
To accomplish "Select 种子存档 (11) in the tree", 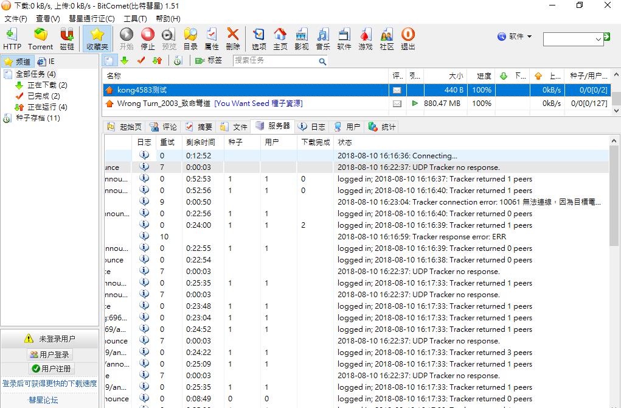I will (x=38, y=118).
